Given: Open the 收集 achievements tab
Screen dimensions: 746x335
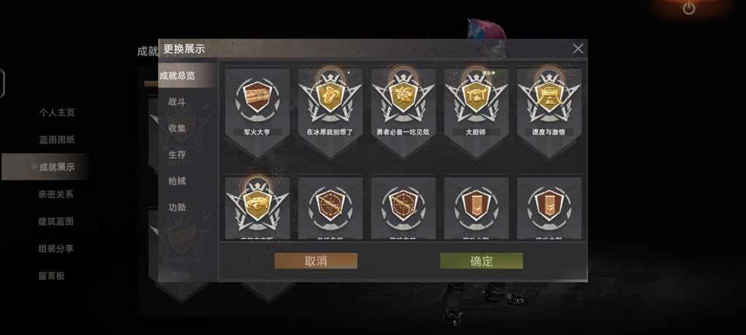Looking at the screenshot, I should 177,128.
